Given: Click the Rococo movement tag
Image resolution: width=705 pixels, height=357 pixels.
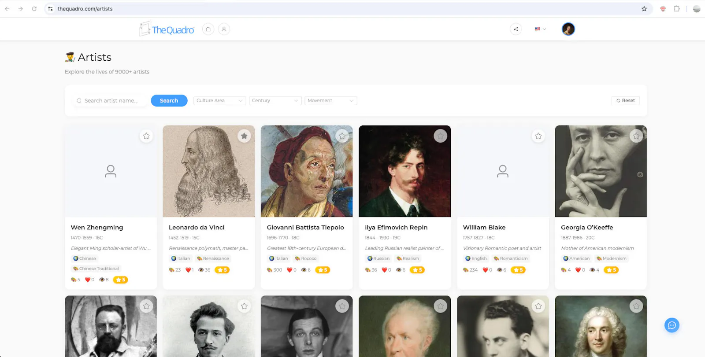Looking at the screenshot, I should click(x=306, y=258).
